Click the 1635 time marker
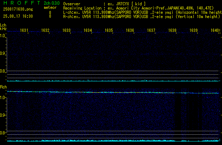This screenshot has height=145, width=222. click(x=109, y=30)
